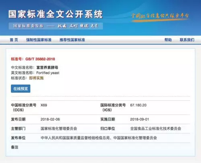This screenshot has height=163, width=201.
Task: Open the 首页 home menu item
Action: [14, 40]
